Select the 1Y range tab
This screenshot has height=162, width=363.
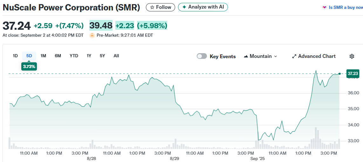click(89, 56)
